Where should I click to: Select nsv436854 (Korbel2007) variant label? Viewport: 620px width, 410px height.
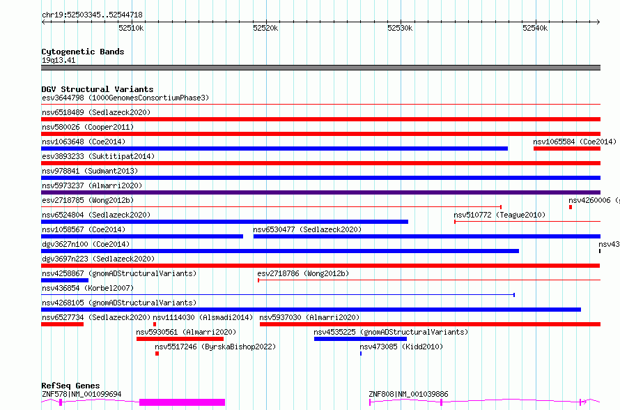click(88, 288)
